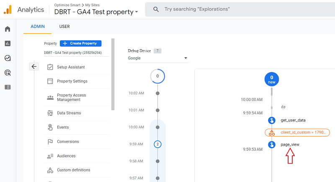Click the Property column label
The height and width of the screenshot is (182, 335).
(50, 43)
